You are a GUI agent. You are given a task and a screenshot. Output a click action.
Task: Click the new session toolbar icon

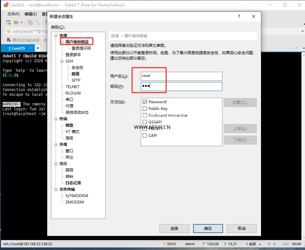tap(8, 22)
